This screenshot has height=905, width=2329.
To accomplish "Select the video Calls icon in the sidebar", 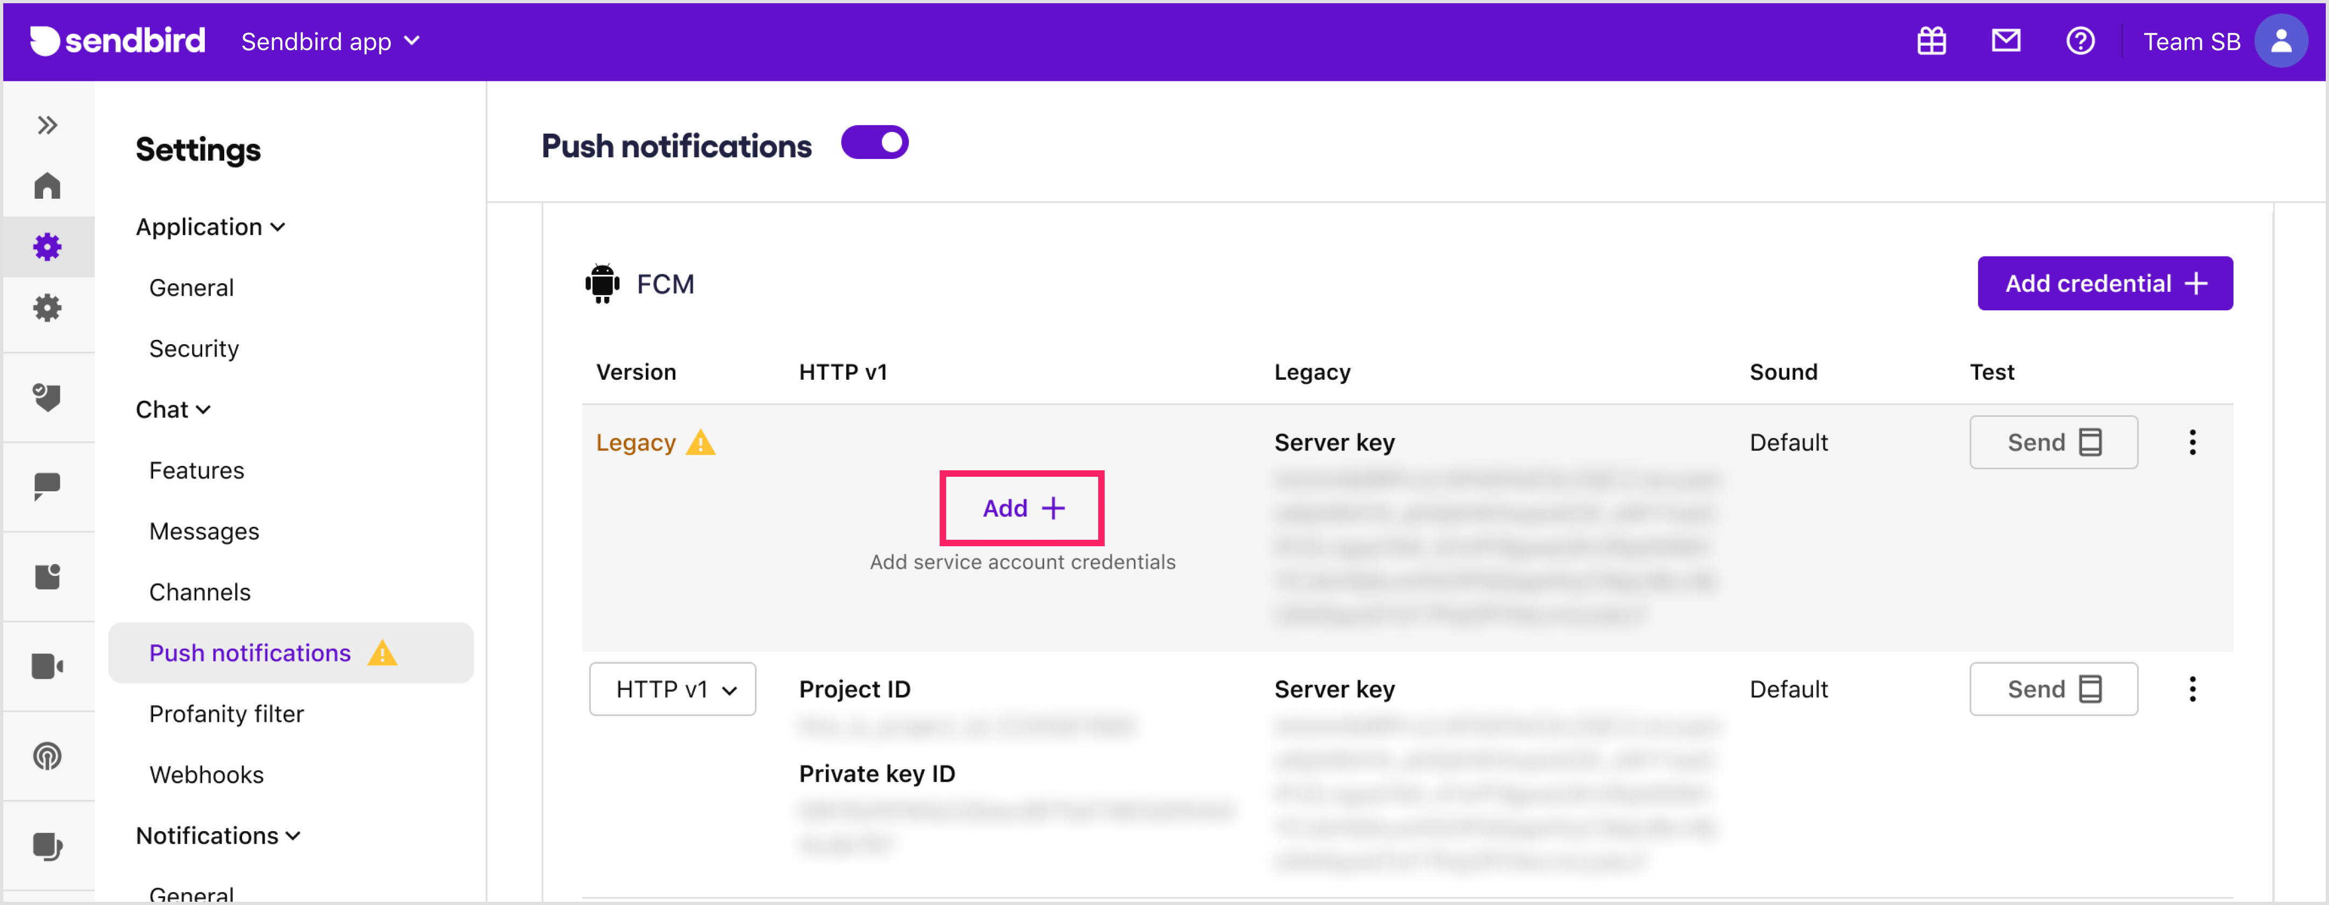I will pyautogui.click(x=47, y=666).
